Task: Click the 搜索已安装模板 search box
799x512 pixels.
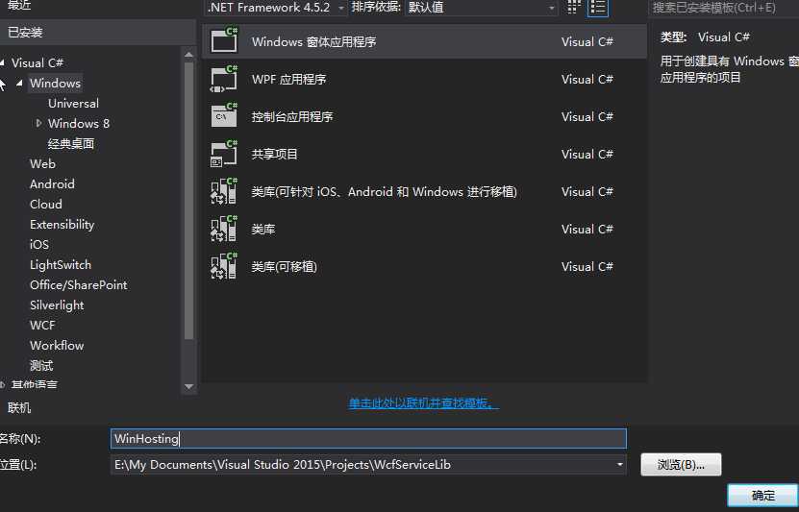Action: (724, 8)
